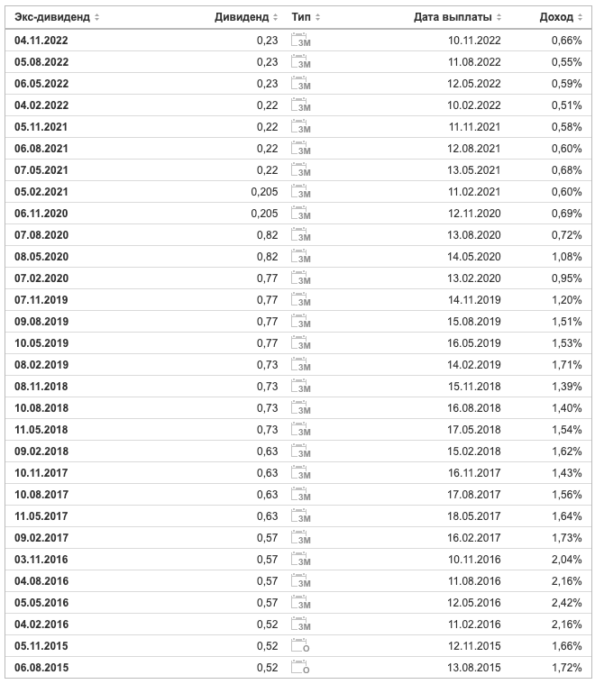Select the 2,42% yield cell
The width and height of the screenshot is (595, 684).
(x=566, y=602)
